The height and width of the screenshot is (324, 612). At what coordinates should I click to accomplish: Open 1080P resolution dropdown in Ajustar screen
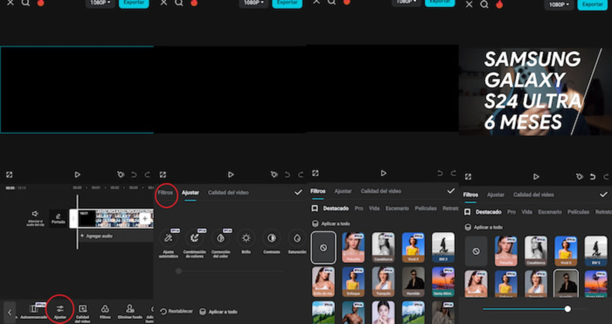[x=254, y=2]
